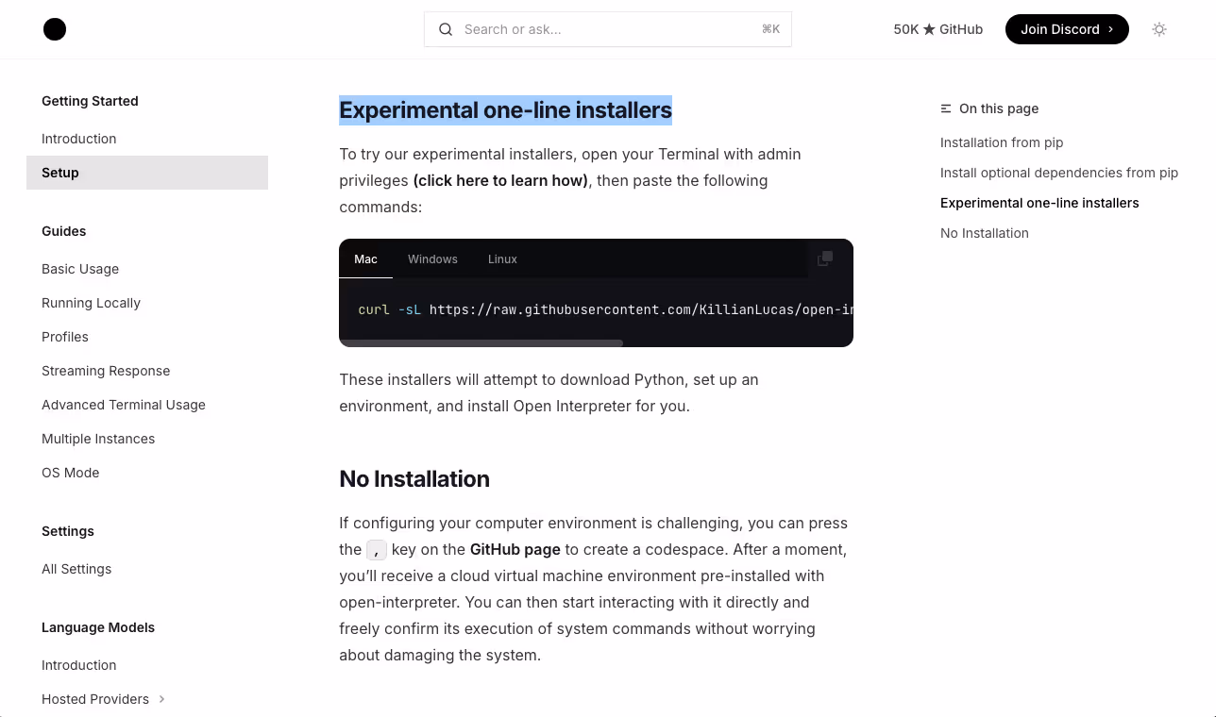Jump to Installation from pip section
The height and width of the screenshot is (717, 1216).
pos(1002,142)
